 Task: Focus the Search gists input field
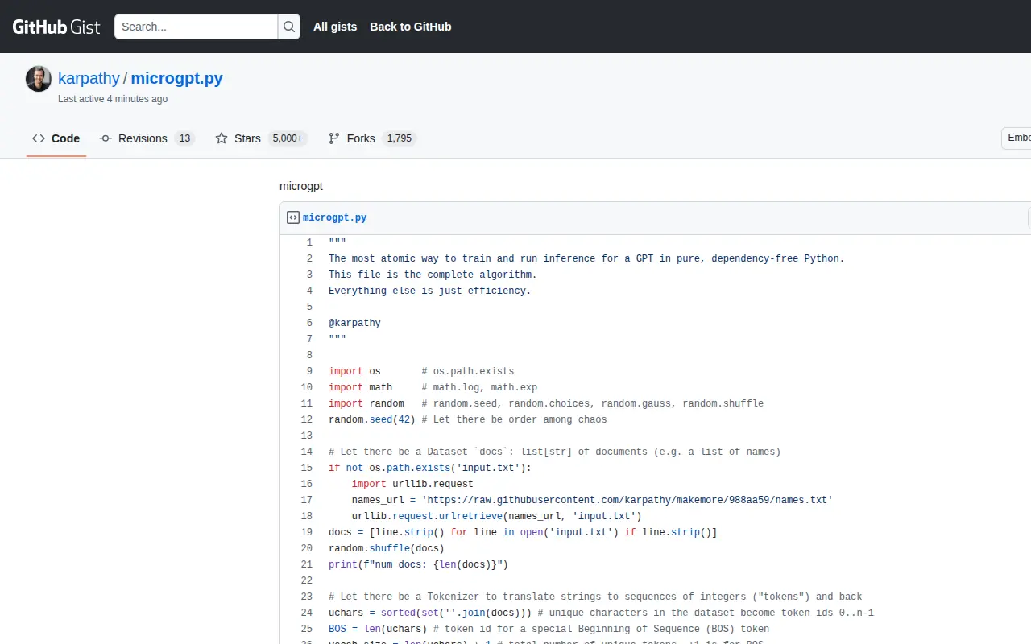coord(197,27)
